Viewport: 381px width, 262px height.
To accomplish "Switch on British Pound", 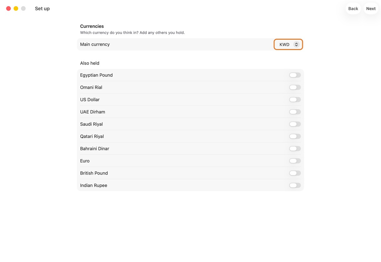I will (295, 173).
